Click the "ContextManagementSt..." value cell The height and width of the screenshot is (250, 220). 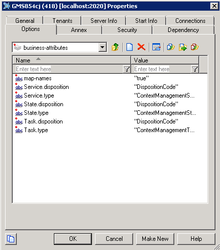point(165,113)
